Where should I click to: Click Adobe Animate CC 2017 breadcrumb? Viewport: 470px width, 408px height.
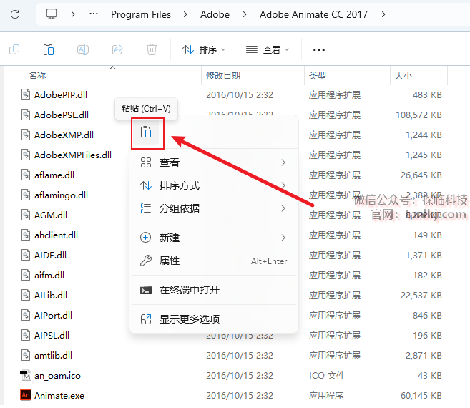313,14
